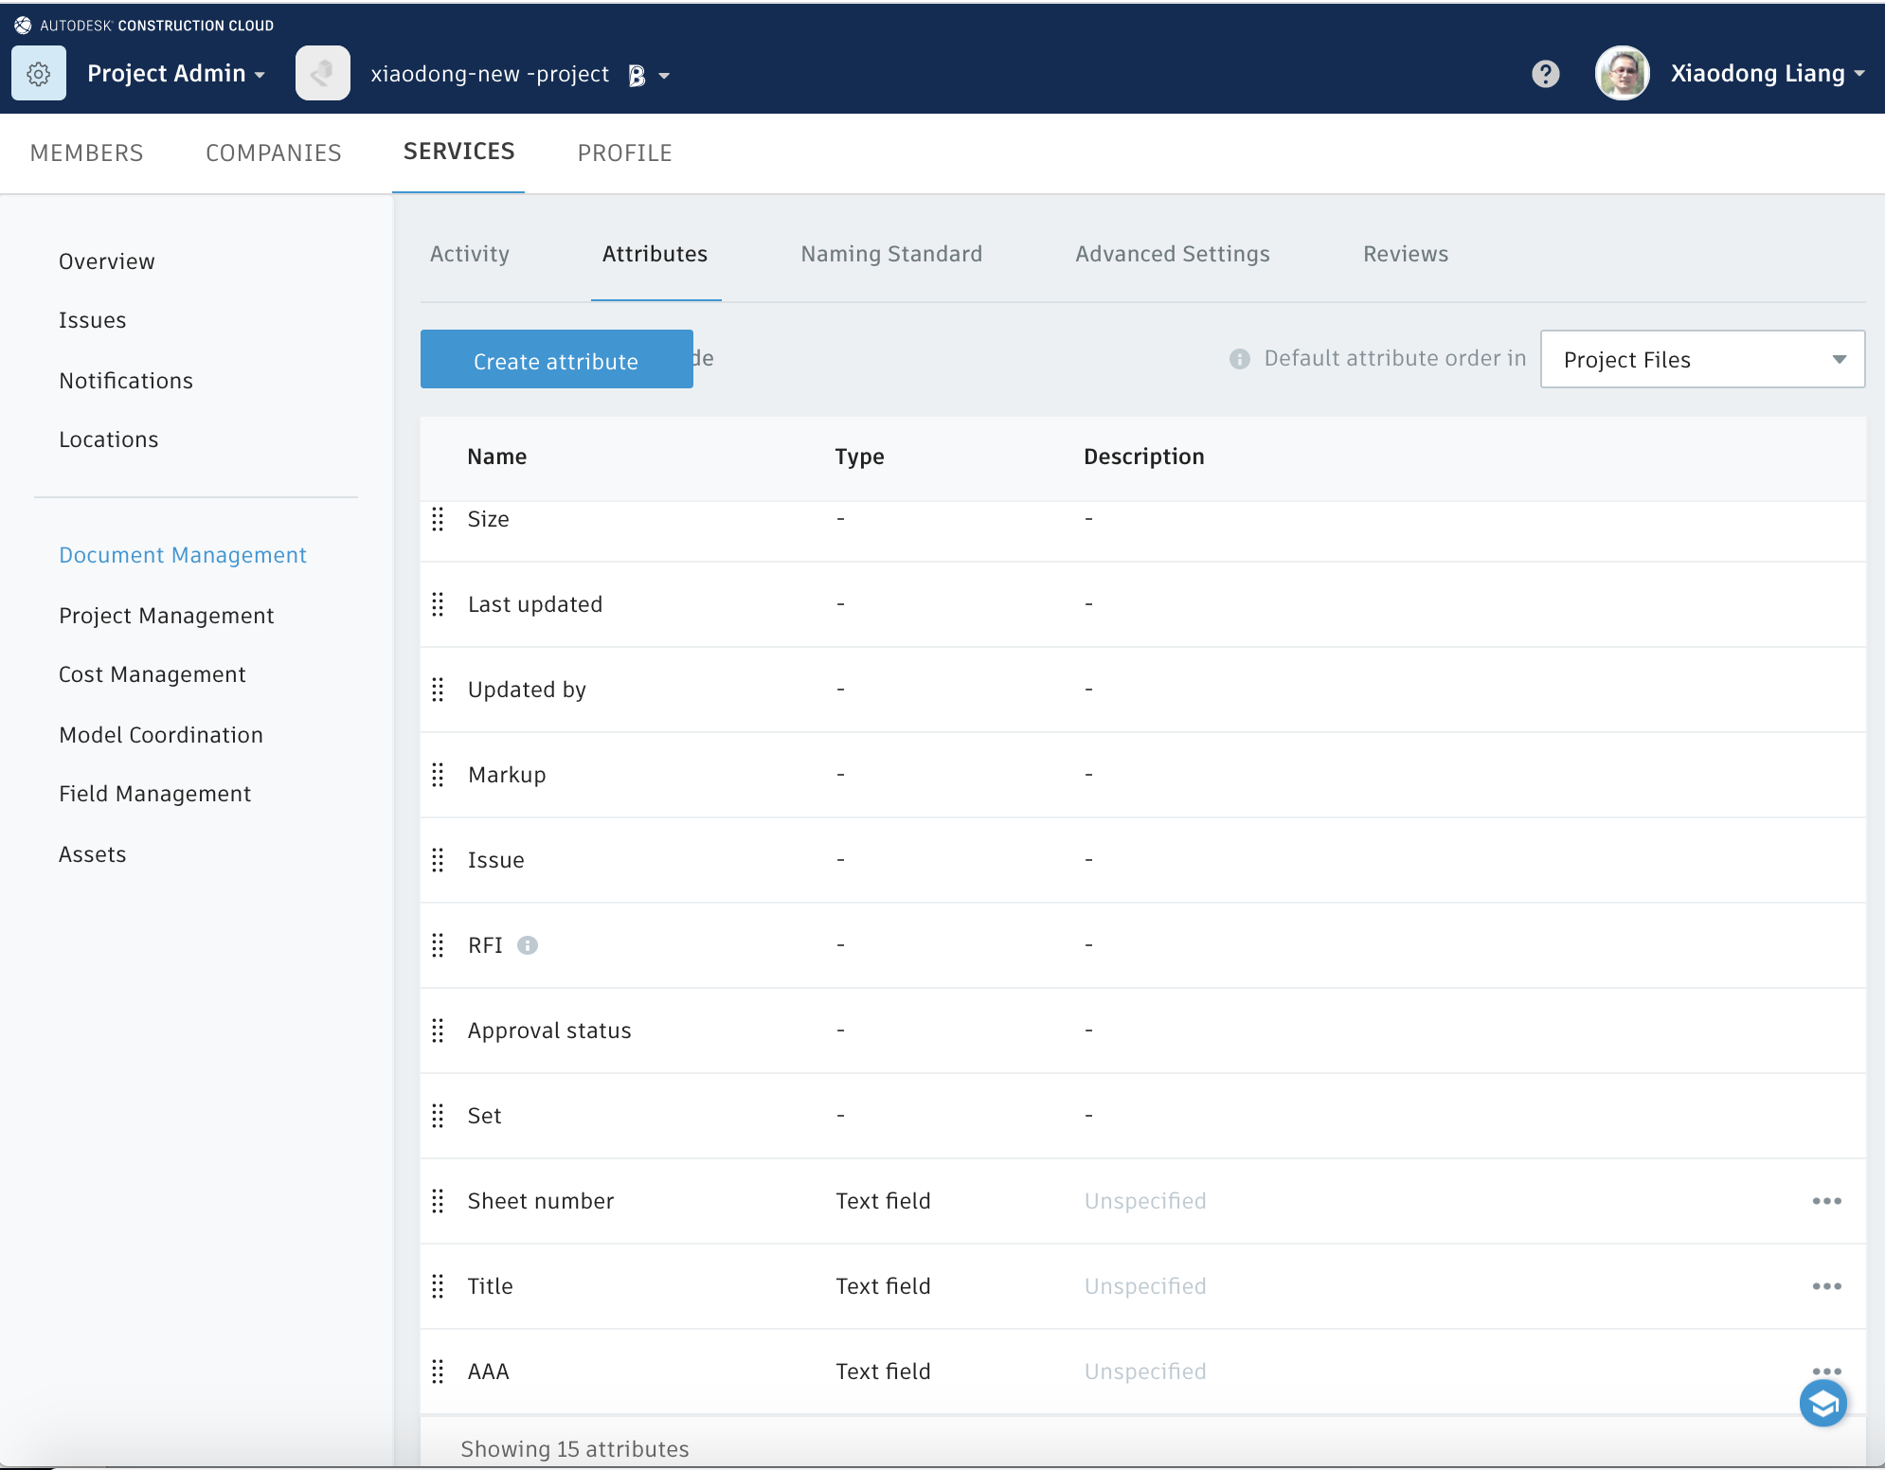The height and width of the screenshot is (1470, 1885).
Task: Click drag handle of RFI row
Action: pyautogui.click(x=438, y=945)
